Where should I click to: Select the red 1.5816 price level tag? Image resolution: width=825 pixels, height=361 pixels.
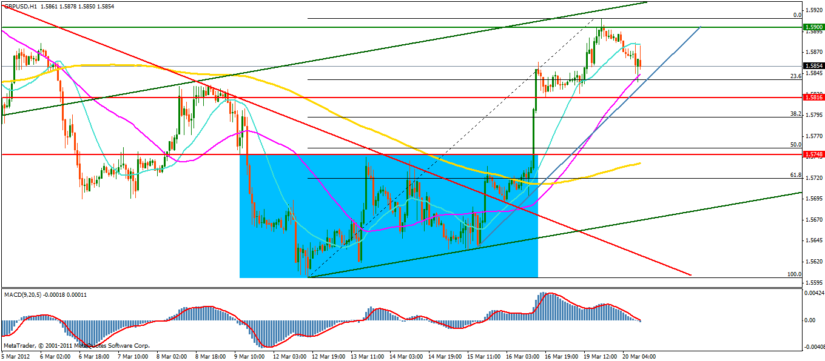(x=813, y=97)
